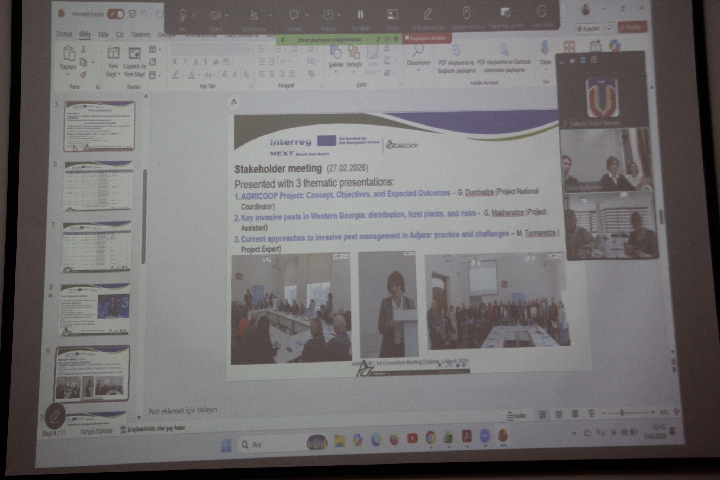The width and height of the screenshot is (720, 480).
Task: Click Copilot ile Yeni Slayt icon
Action: tap(134, 54)
